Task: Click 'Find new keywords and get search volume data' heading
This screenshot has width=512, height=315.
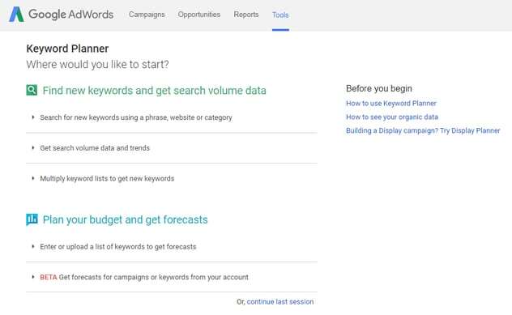Action: tap(155, 91)
